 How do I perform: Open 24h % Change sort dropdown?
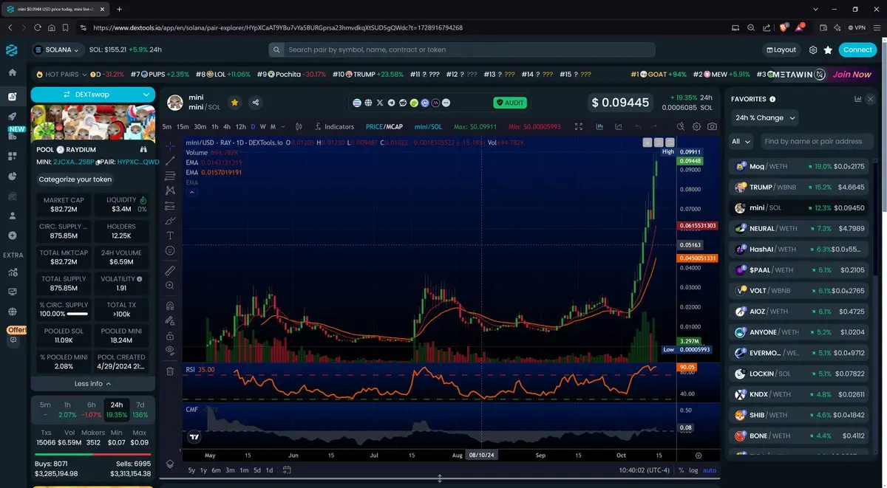765,117
